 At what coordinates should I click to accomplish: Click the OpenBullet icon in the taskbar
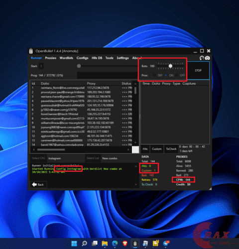click(135, 244)
